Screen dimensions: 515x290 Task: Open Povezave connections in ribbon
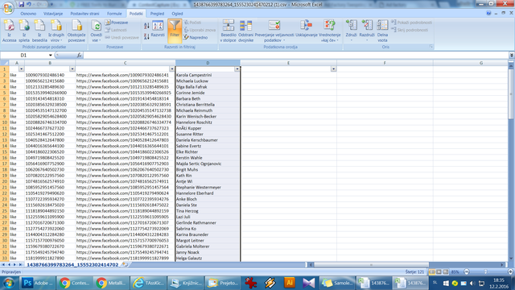[x=117, y=23]
